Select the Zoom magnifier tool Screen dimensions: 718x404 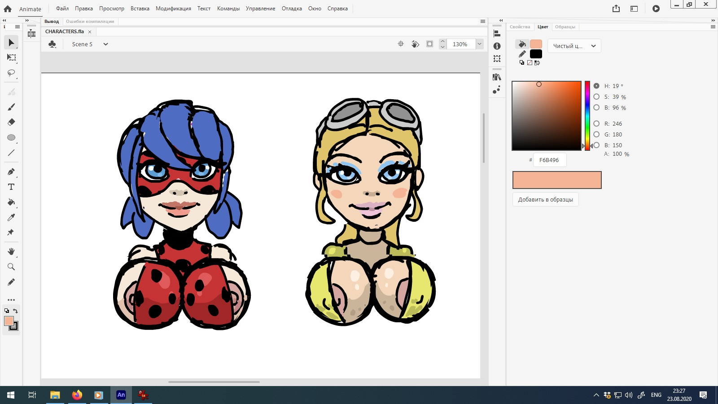(11, 267)
